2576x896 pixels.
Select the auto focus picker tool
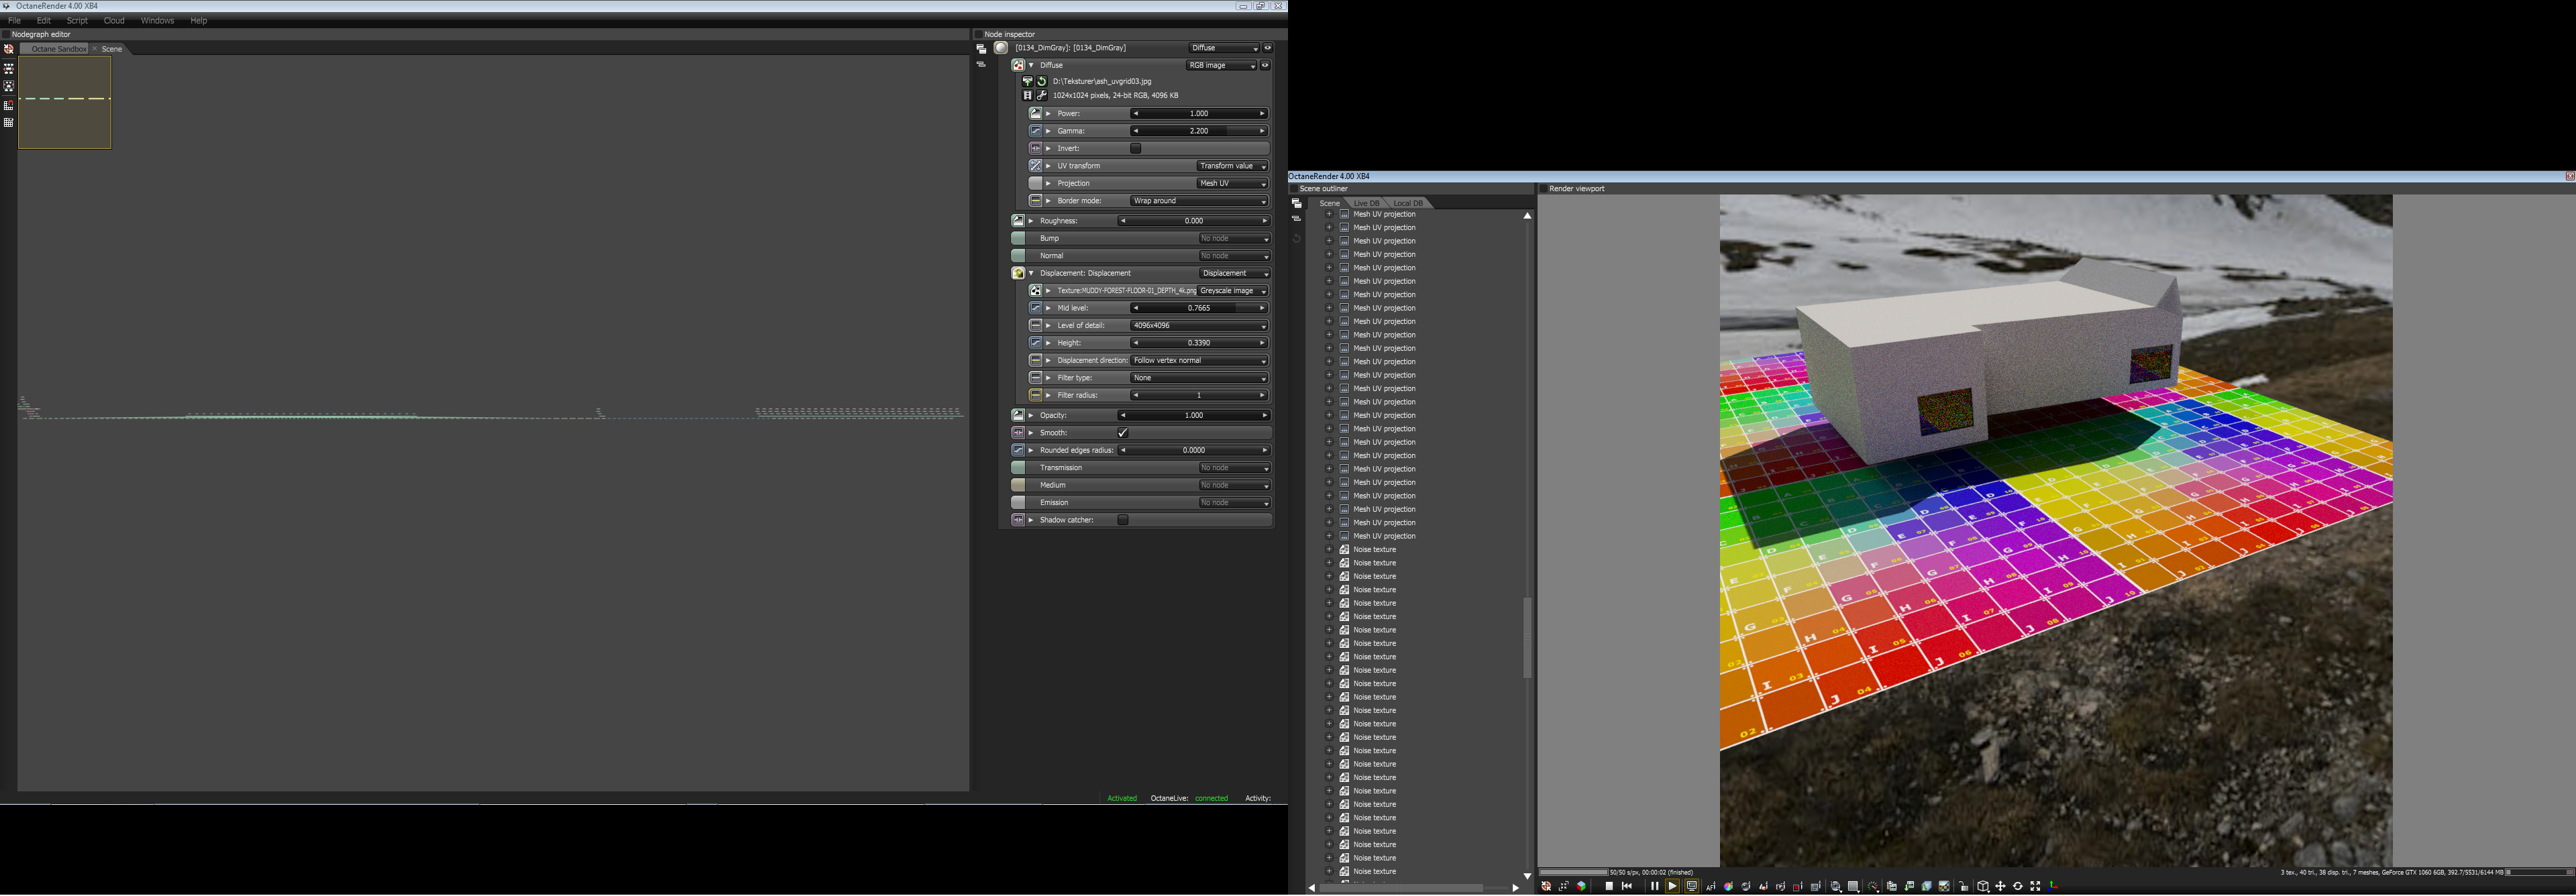(x=1711, y=886)
